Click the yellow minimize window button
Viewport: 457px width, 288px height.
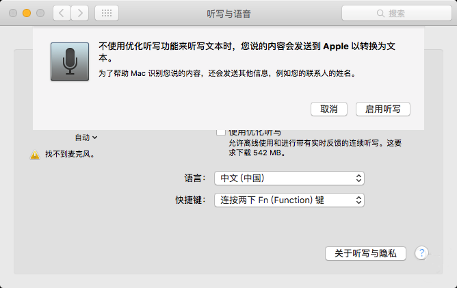pyautogui.click(x=27, y=13)
